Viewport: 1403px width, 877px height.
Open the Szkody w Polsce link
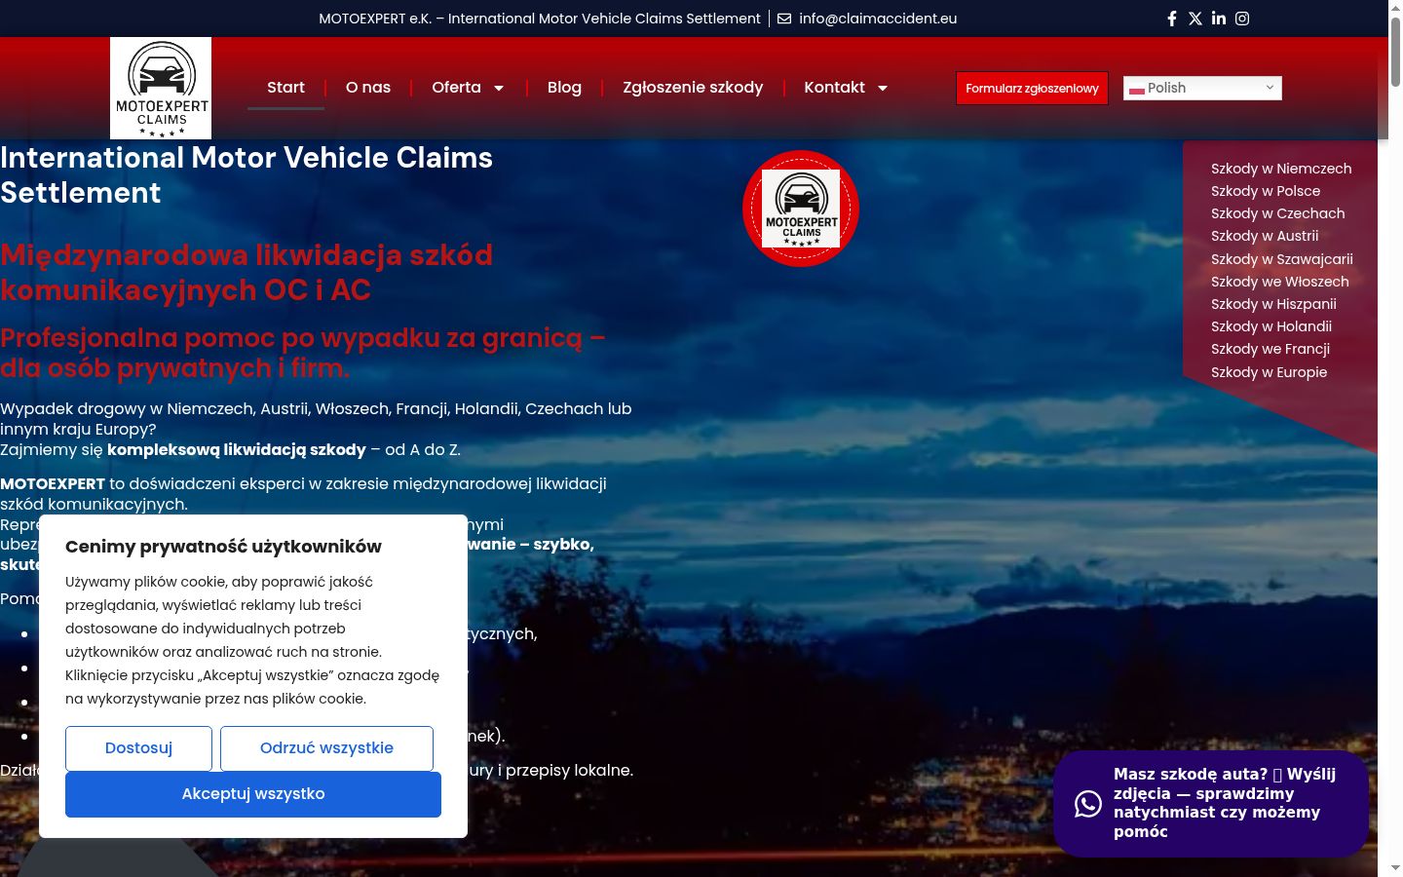click(1266, 191)
